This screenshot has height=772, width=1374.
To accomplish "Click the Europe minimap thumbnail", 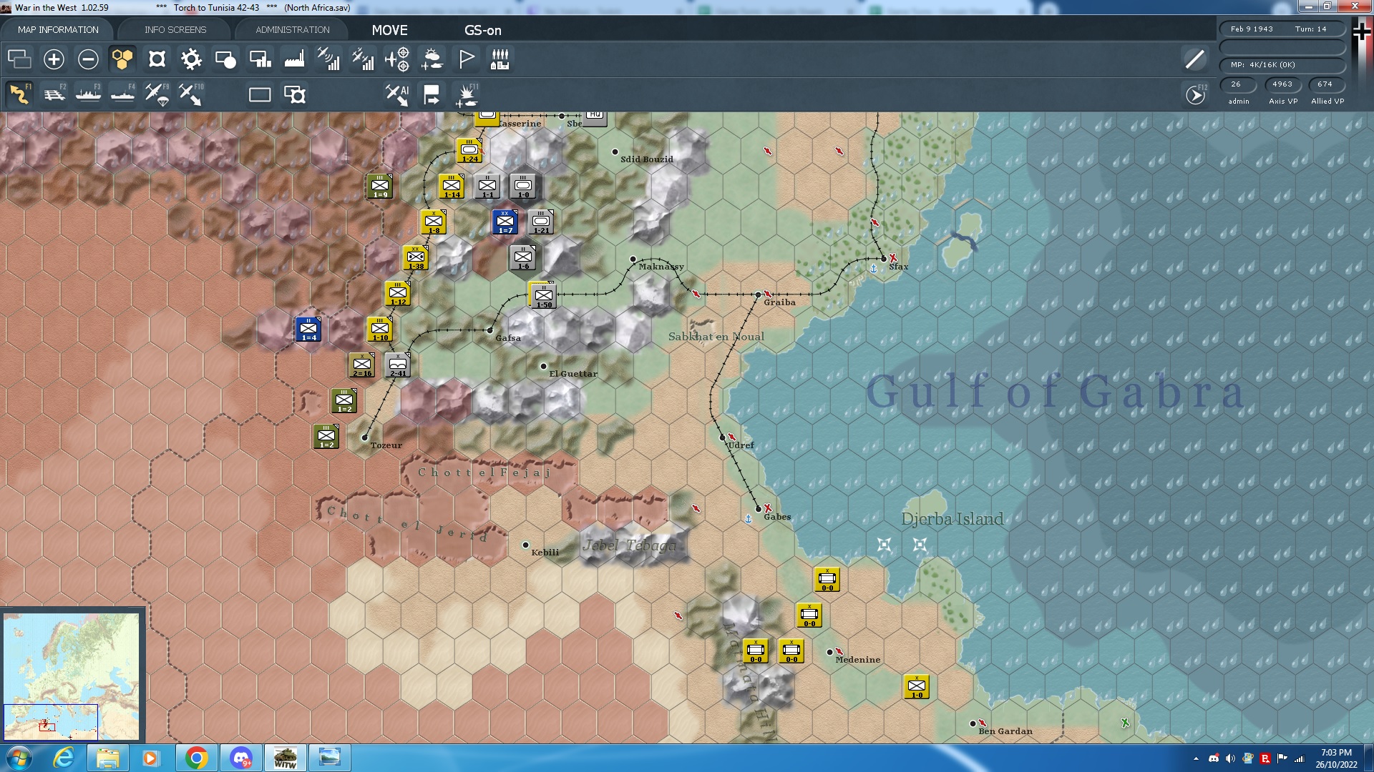I will 72,675.
